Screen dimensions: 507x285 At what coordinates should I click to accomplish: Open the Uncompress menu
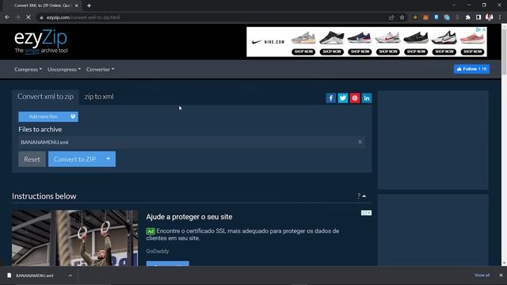[64, 69]
